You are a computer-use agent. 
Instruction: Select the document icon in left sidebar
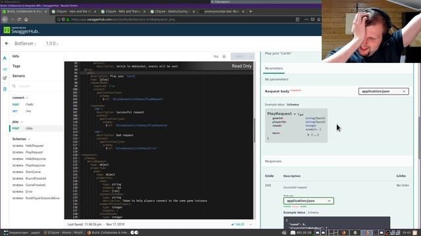click(x=5, y=89)
